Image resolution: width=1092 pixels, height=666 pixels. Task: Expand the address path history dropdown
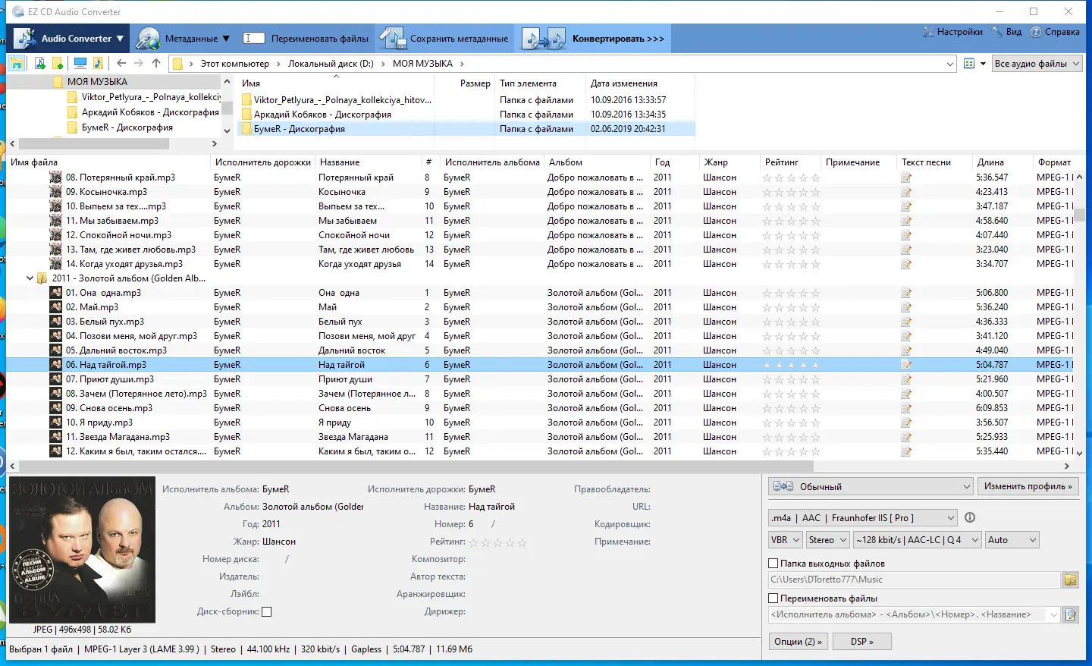pyautogui.click(x=950, y=64)
